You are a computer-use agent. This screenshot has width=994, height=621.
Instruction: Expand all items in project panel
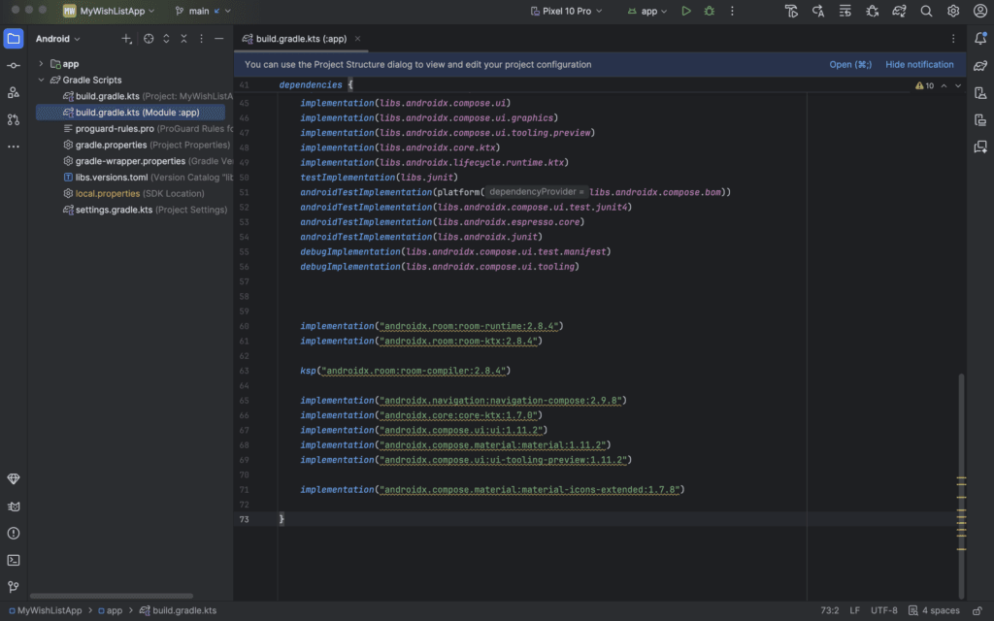click(166, 39)
